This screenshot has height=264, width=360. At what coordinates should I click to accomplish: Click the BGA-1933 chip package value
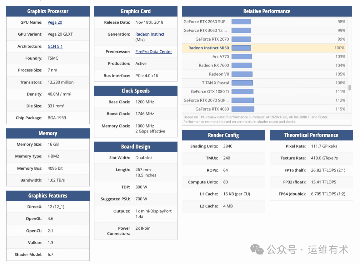point(57,118)
